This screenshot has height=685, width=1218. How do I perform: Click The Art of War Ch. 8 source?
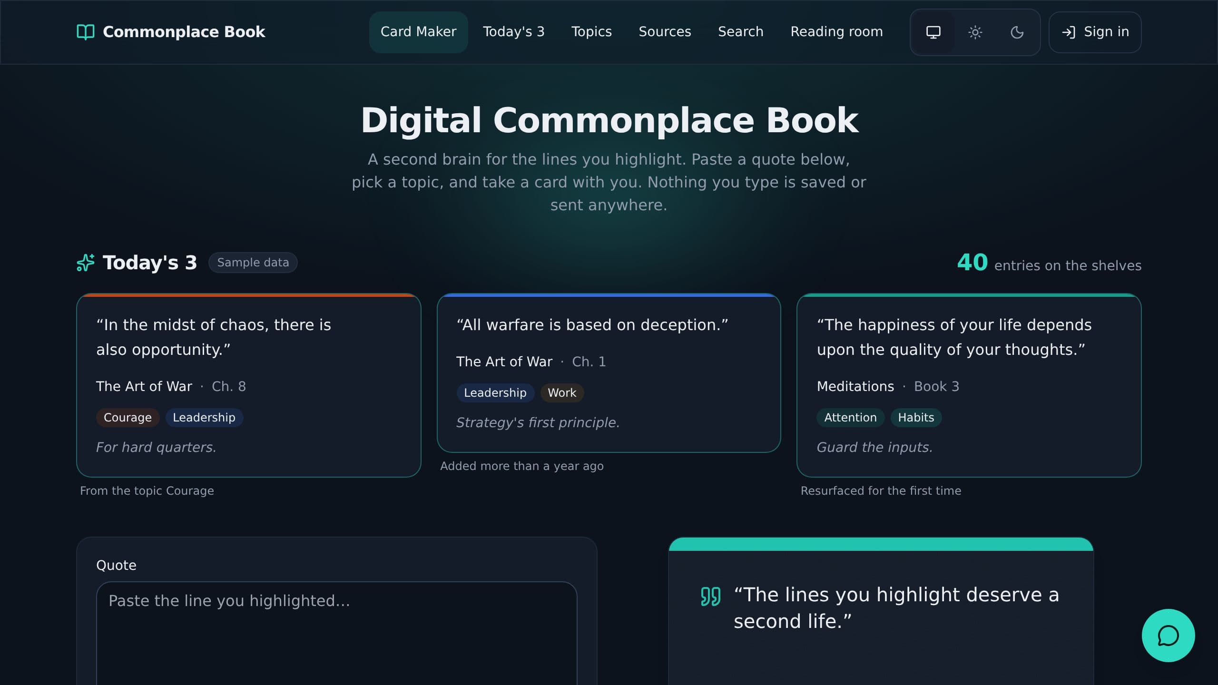(x=171, y=386)
